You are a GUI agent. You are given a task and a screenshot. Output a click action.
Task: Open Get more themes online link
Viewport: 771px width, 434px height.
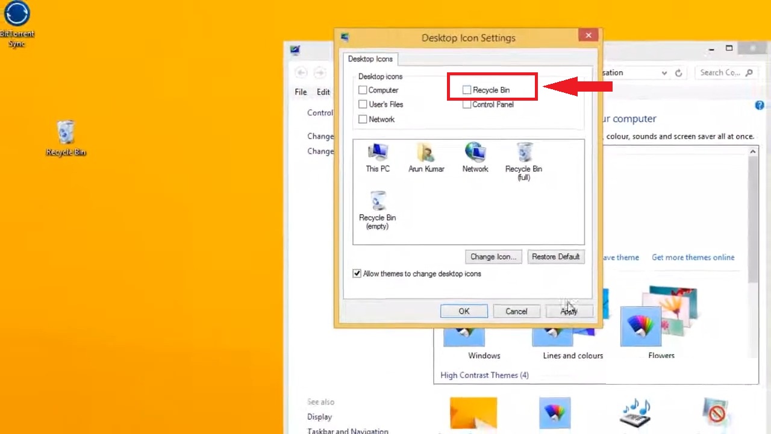pyautogui.click(x=693, y=257)
